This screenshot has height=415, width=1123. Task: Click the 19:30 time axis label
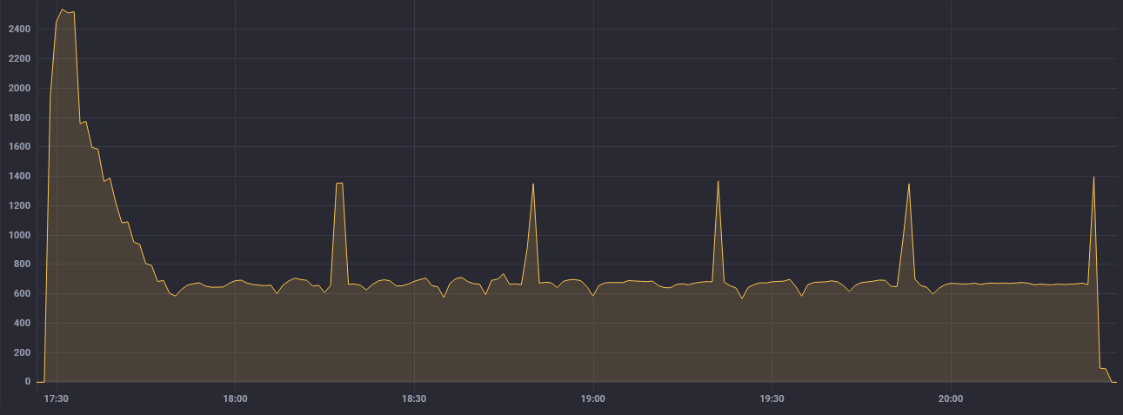(772, 399)
